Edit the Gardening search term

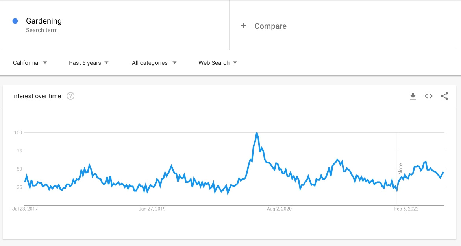44,21
